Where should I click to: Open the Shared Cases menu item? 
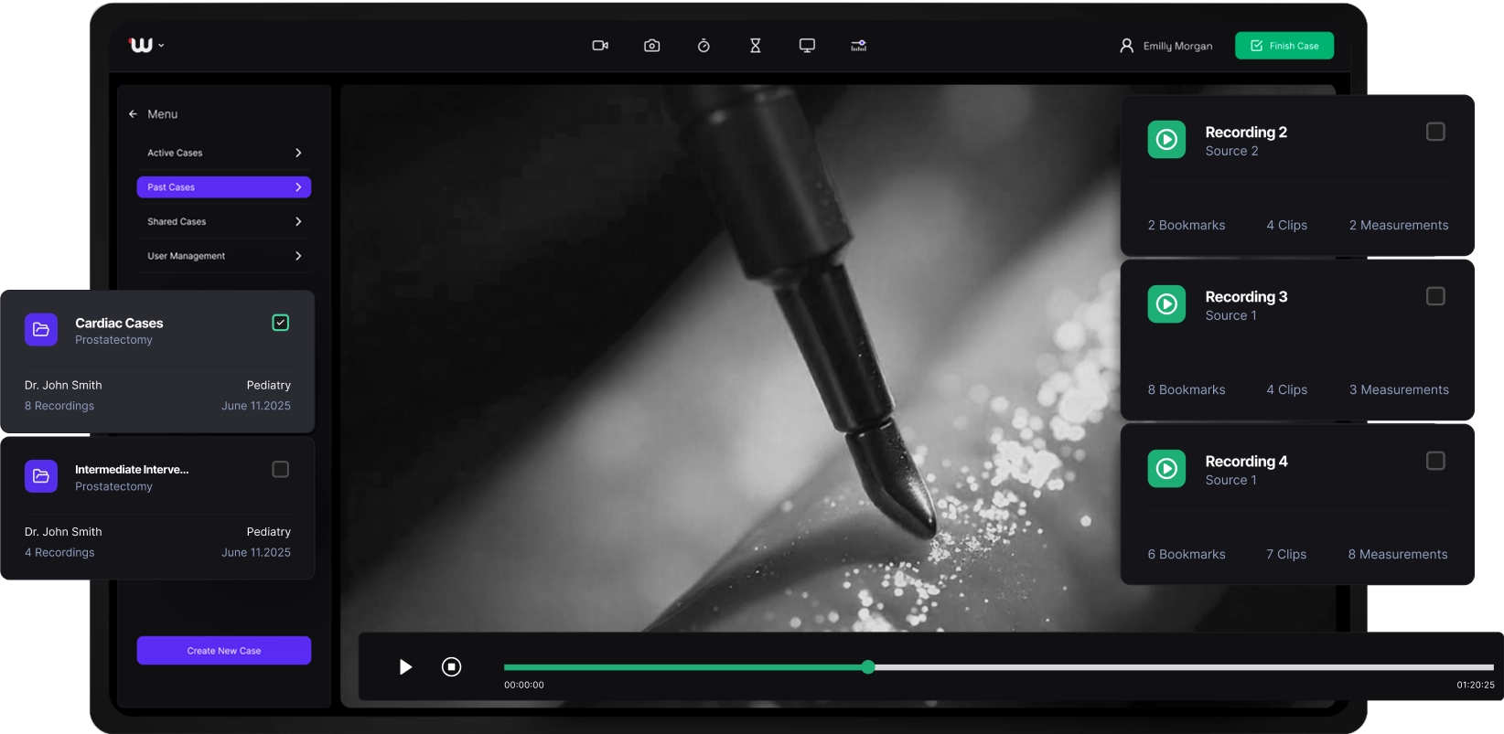pos(223,221)
